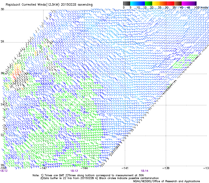
Task: Click the latitude label '20'
Action: tap(2, 165)
